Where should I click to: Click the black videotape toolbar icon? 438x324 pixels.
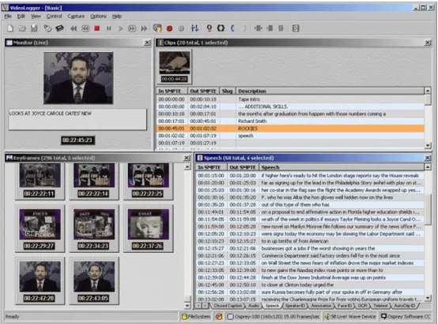(x=59, y=28)
